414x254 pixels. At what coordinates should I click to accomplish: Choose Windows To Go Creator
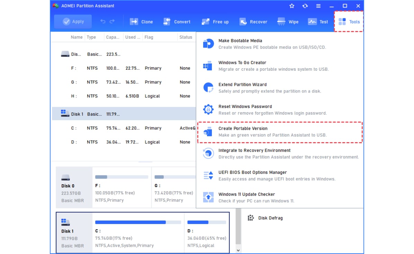coord(280,66)
